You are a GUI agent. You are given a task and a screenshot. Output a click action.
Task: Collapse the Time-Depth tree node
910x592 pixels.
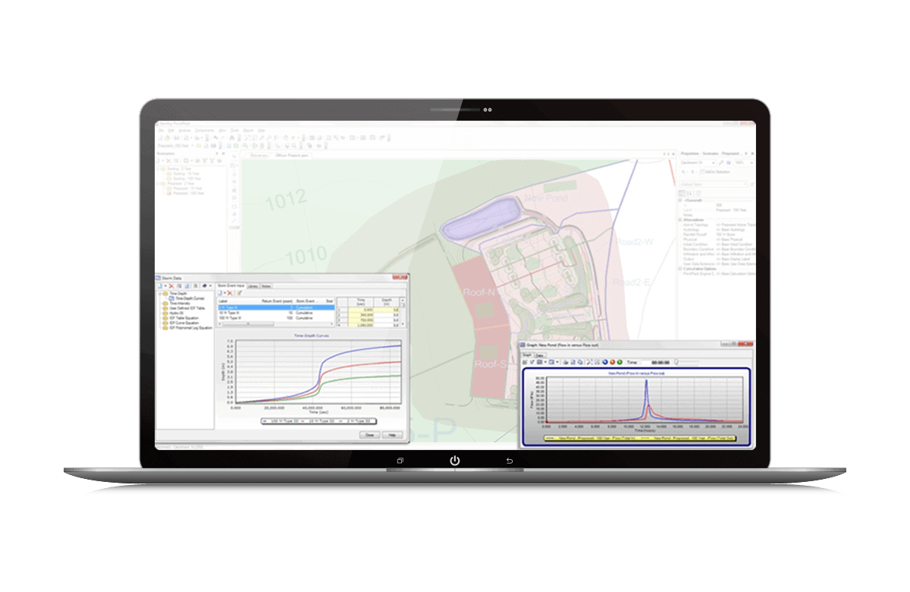(159, 293)
